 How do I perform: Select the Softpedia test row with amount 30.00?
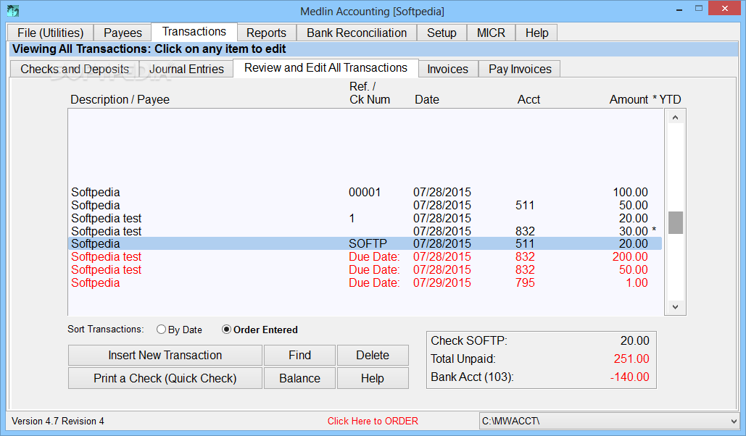[x=365, y=231]
